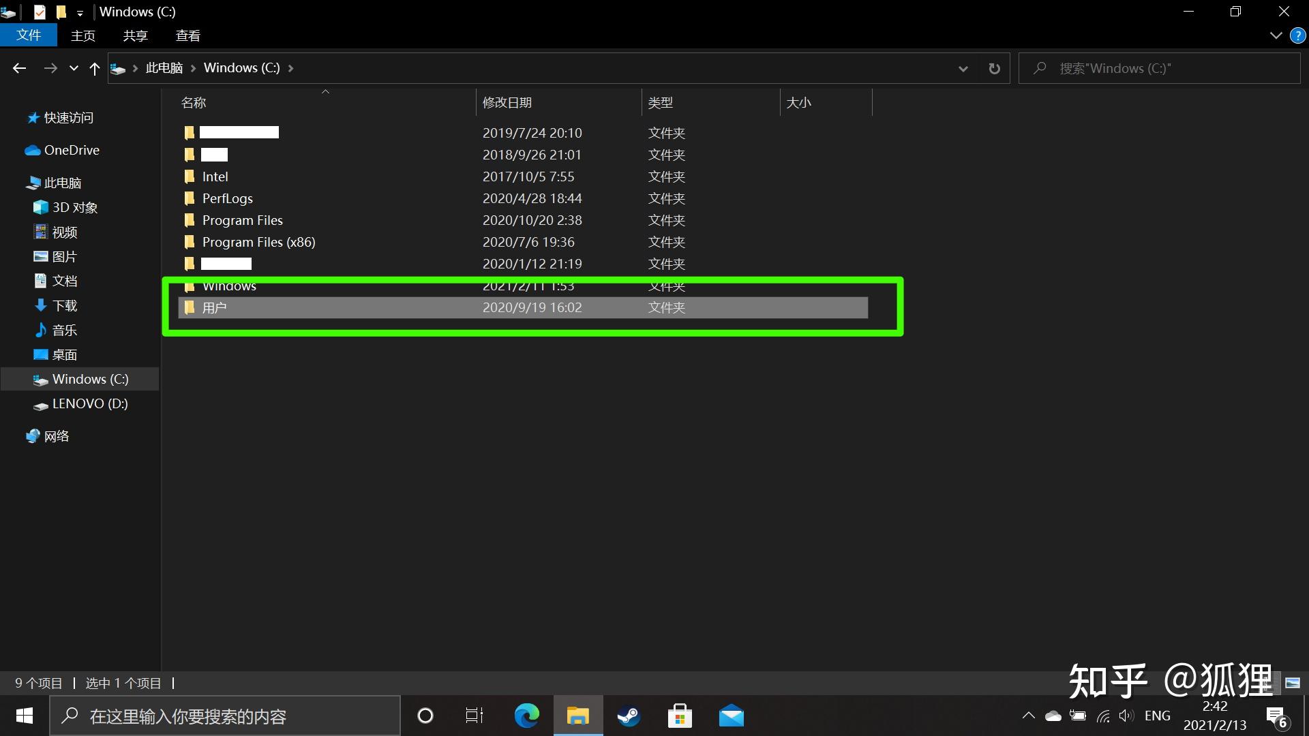Launch Steam from the taskbar

[629, 716]
